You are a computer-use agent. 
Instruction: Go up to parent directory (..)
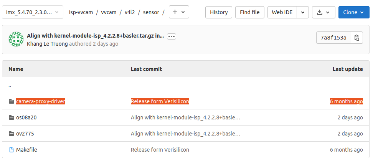10,85
